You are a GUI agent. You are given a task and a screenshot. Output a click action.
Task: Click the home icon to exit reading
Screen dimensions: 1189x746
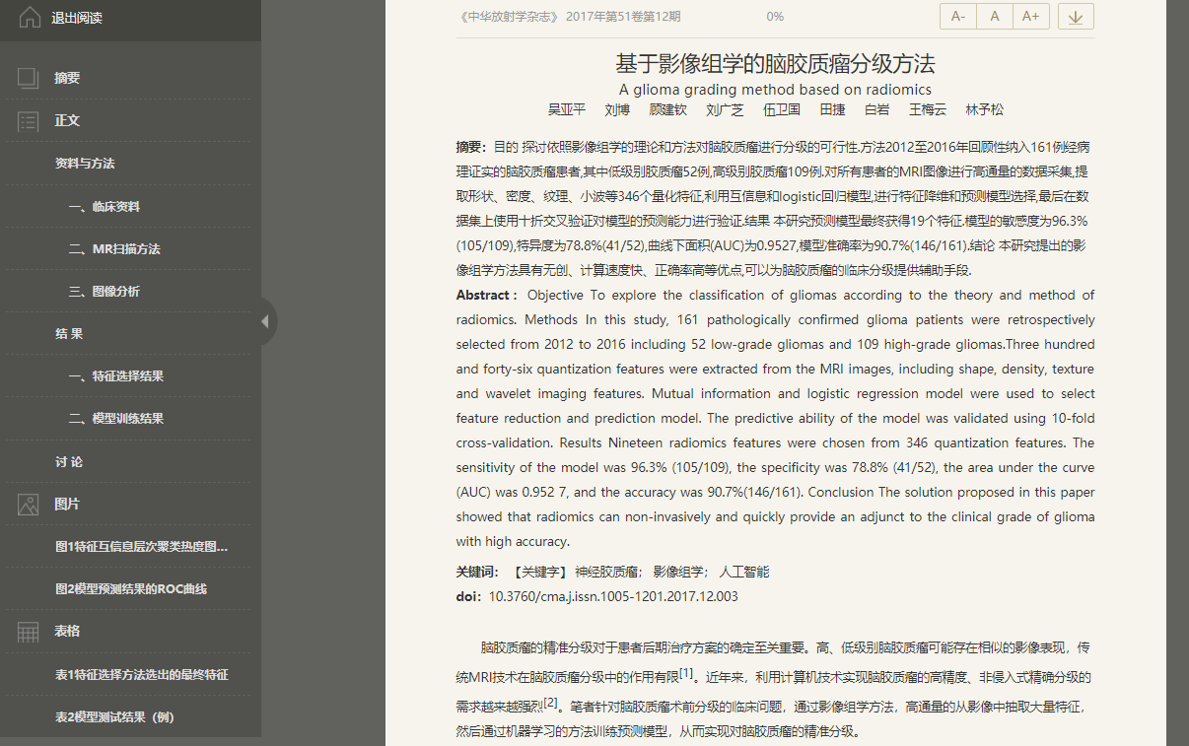point(30,18)
